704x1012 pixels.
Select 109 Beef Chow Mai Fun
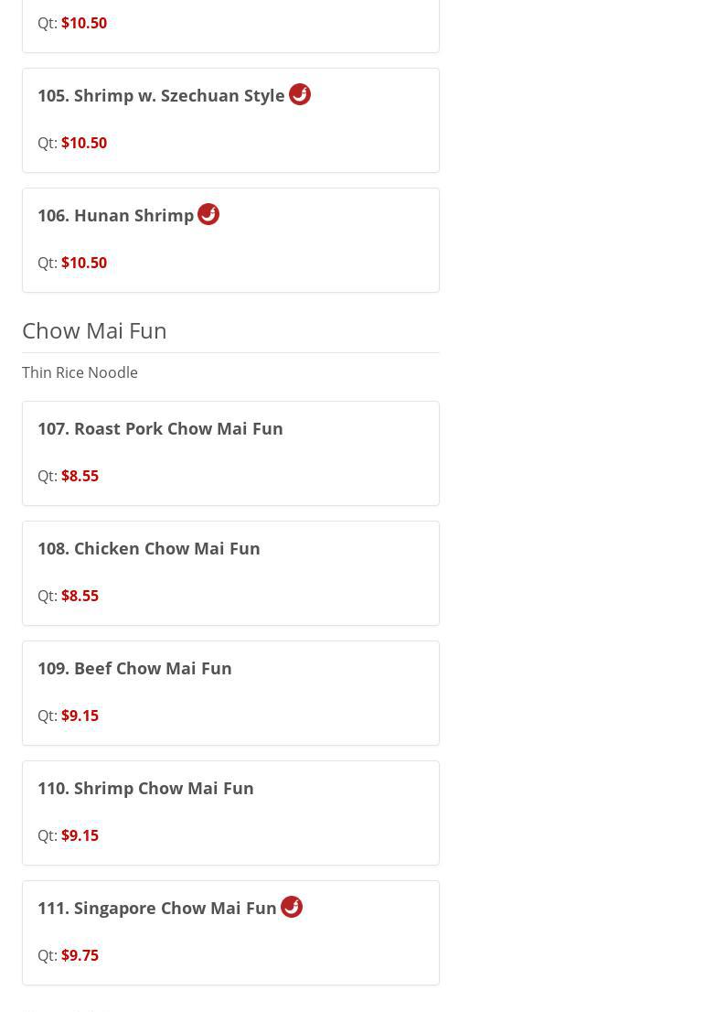click(x=134, y=669)
